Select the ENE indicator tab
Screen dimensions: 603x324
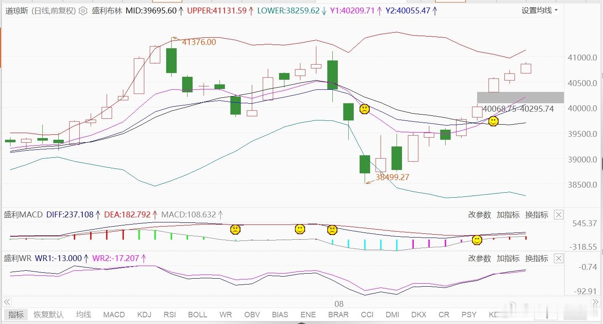(x=308, y=314)
